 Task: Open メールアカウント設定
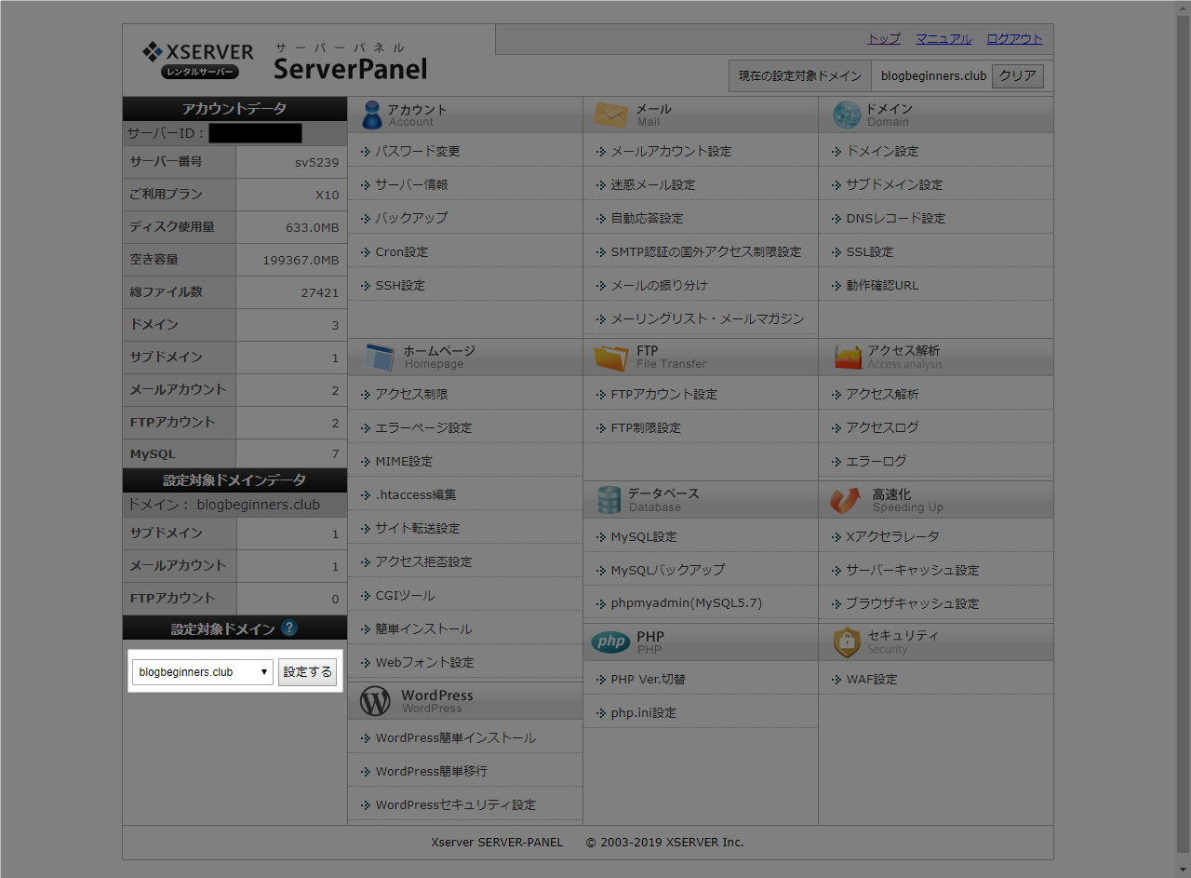click(671, 151)
